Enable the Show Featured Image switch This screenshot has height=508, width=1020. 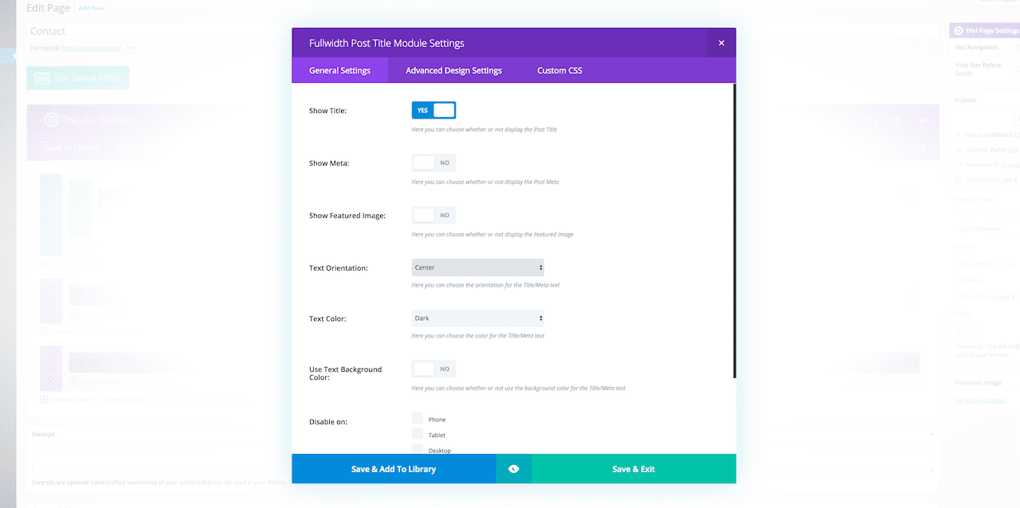433,215
